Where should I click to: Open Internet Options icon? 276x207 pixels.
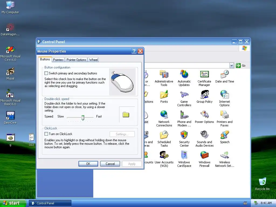coord(225,98)
